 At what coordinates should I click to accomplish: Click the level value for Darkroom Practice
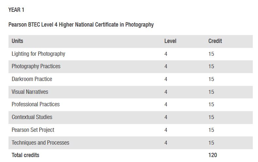pyautogui.click(x=166, y=79)
